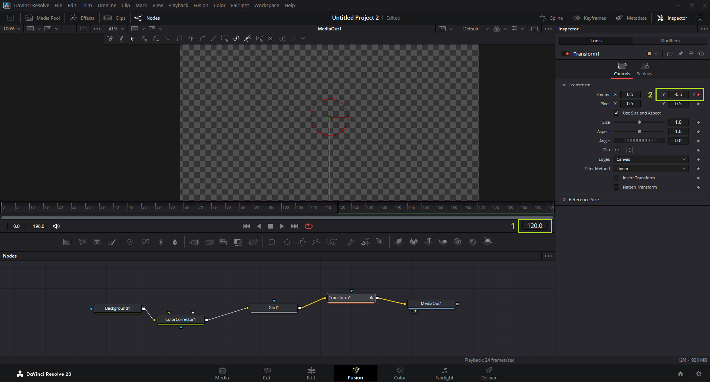Click the loop playback icon
The image size is (710, 382).
(308, 226)
